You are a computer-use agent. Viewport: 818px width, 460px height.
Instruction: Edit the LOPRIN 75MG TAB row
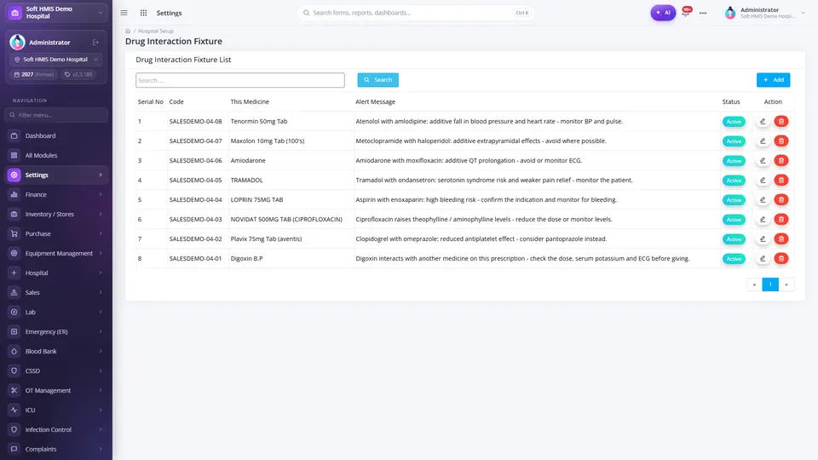[763, 199]
